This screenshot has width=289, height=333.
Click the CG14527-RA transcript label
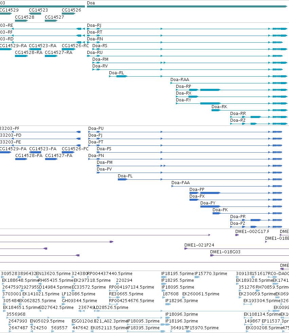coord(58,53)
